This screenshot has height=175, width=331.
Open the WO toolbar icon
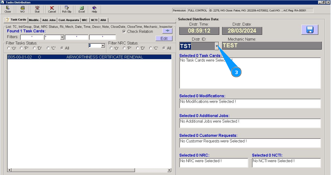pyautogui.click(x=22, y=9)
